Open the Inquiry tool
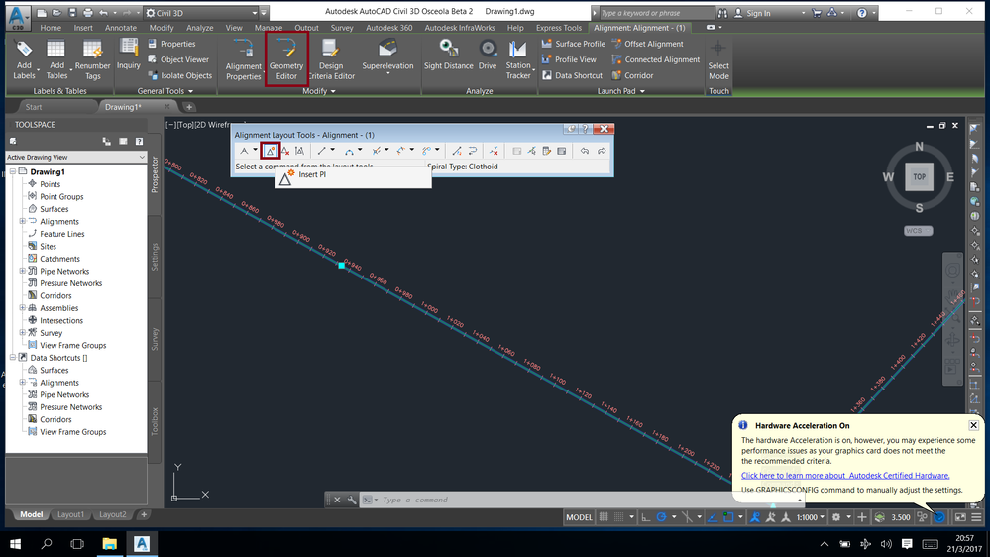 tap(128, 55)
